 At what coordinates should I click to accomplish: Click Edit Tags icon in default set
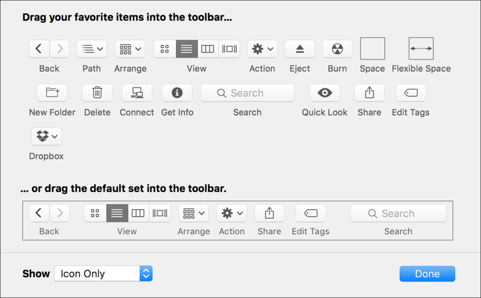click(x=311, y=213)
